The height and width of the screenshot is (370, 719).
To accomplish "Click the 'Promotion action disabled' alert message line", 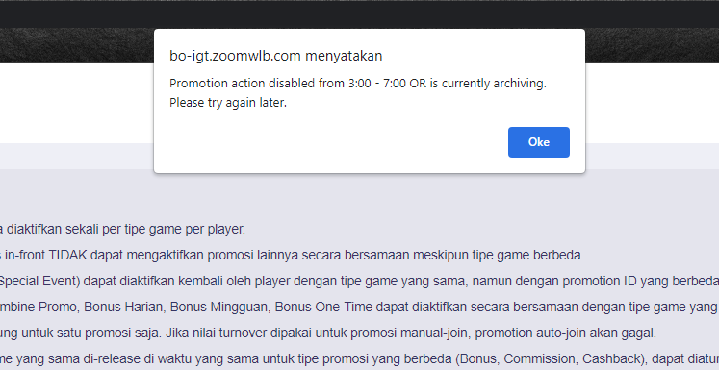I will click(358, 84).
